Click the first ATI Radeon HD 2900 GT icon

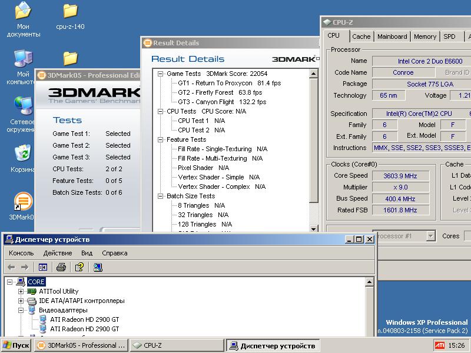coord(43,319)
